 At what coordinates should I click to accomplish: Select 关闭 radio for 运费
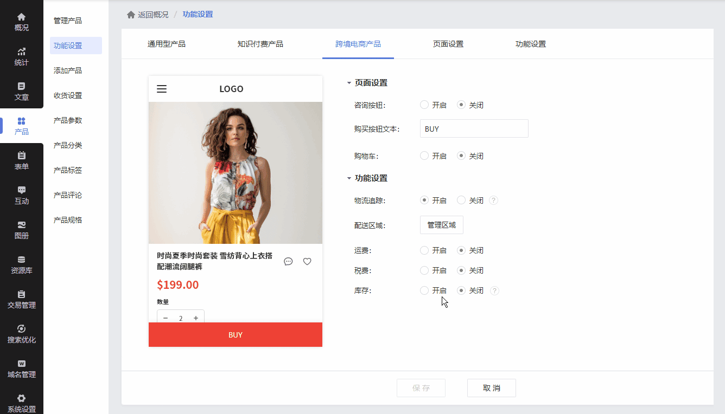461,250
